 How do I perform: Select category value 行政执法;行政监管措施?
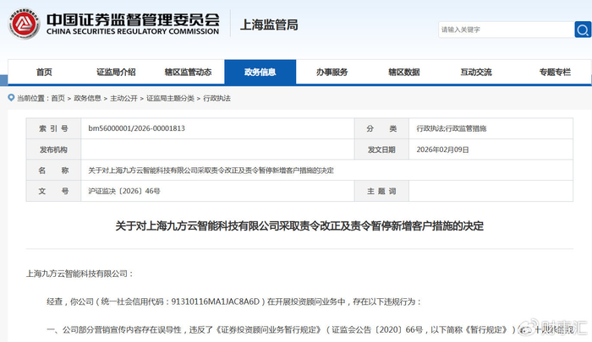pos(451,128)
